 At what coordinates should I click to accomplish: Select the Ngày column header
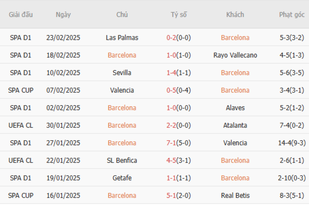click(63, 15)
